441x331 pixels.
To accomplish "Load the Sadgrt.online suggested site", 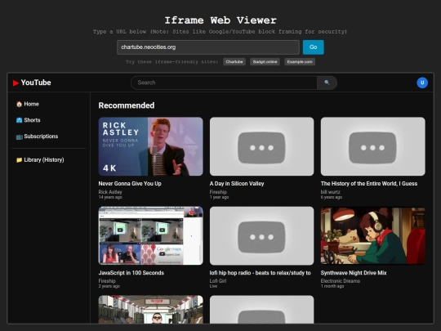I will coord(265,62).
